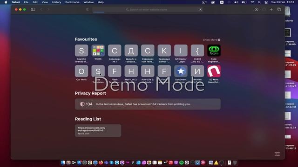Open the IM Creator Login favourite
Screen dimensions: 298x167
point(181,51)
